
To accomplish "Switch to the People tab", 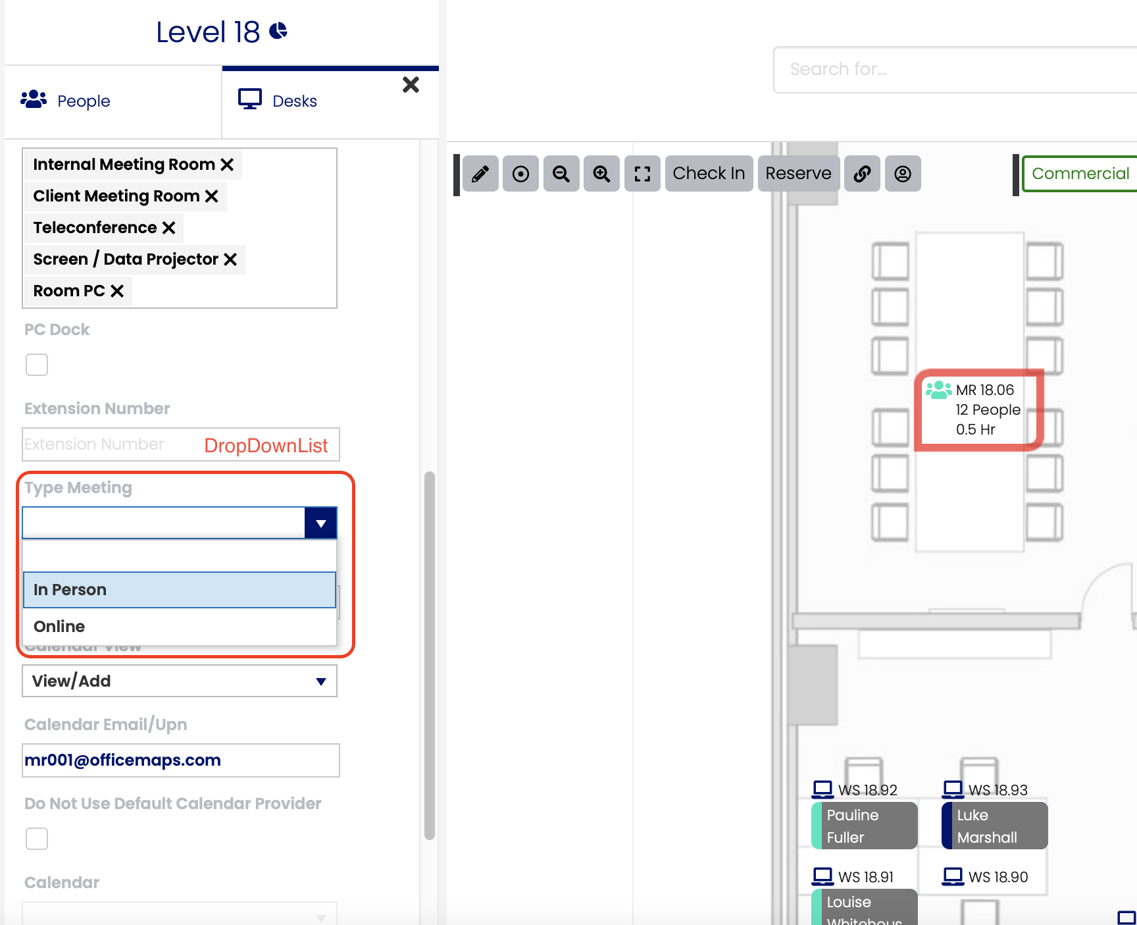I will 113,101.
